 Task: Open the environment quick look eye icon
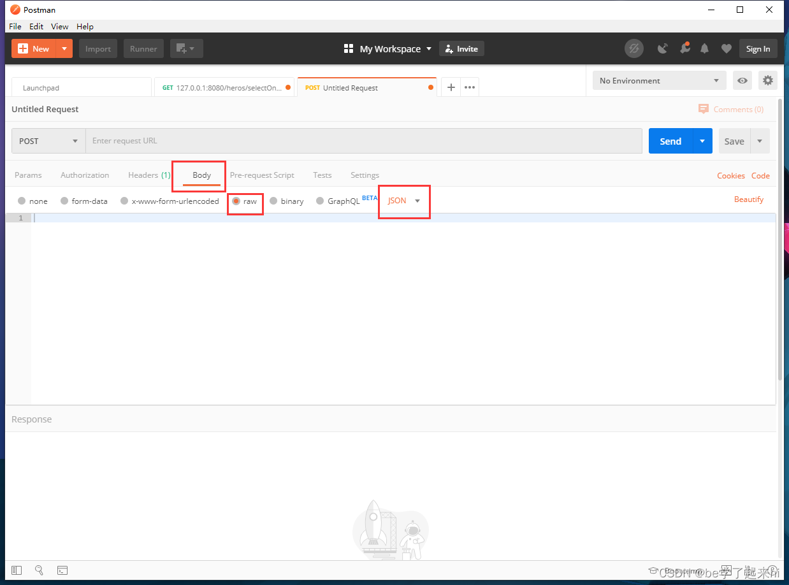coord(742,81)
